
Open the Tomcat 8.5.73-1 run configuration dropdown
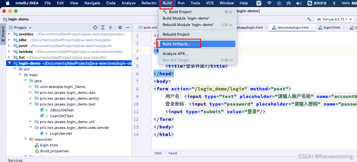point(334,19)
